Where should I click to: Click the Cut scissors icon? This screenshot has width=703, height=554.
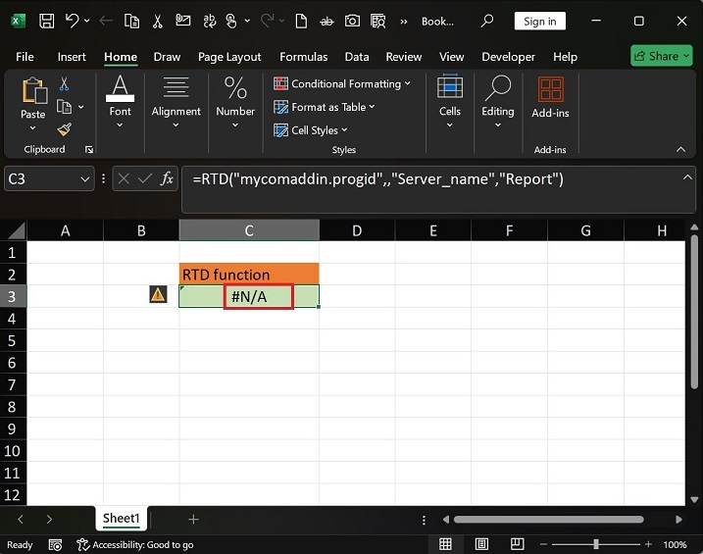point(65,84)
